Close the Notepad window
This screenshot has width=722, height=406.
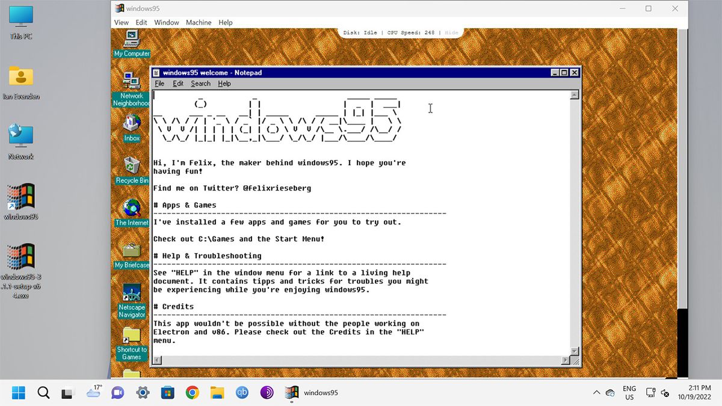coord(575,73)
